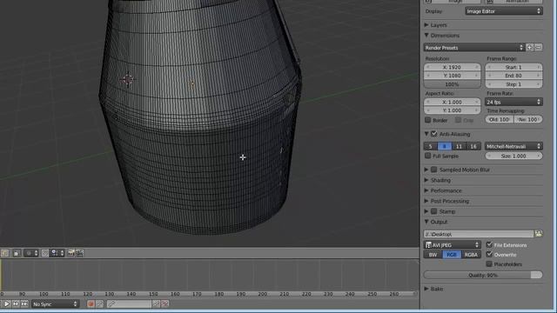The image size is (557, 313).
Task: Select 8 anti-aliasing samples
Action: click(445, 146)
